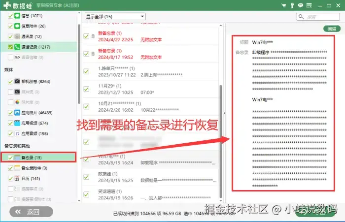Click the 照片流 camera icon

[17, 92]
